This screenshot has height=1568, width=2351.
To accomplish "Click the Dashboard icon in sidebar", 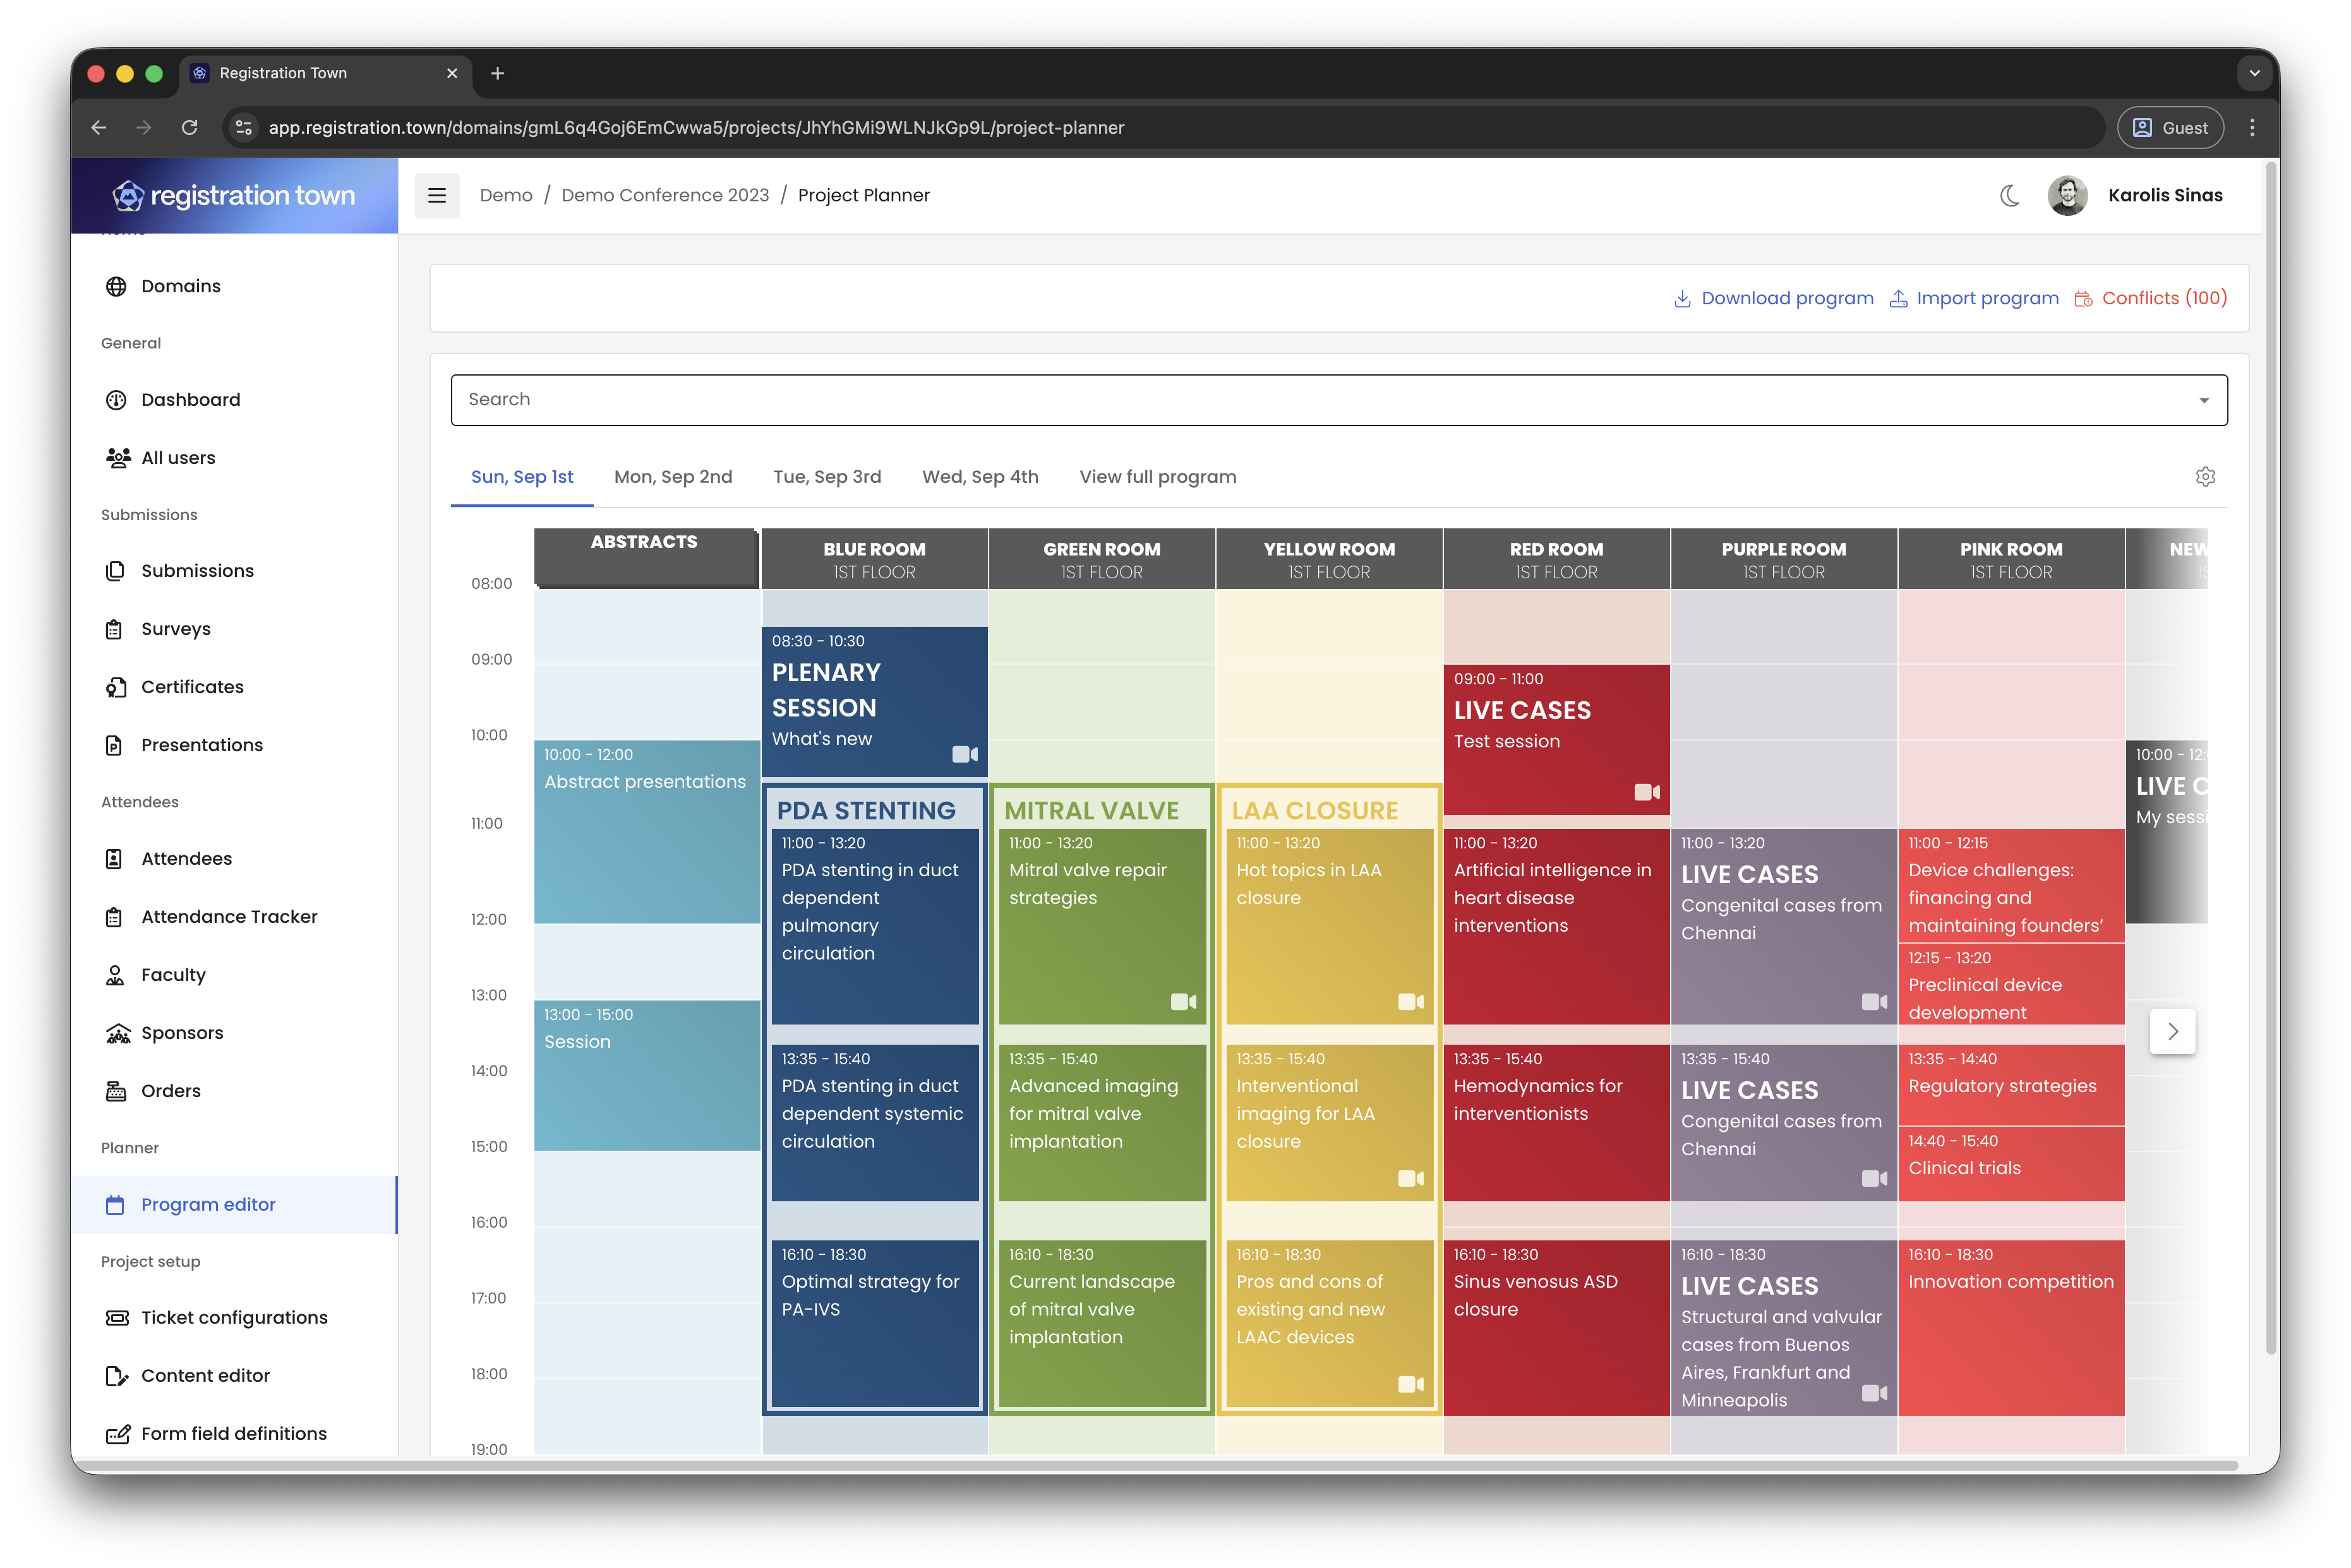I will point(116,400).
